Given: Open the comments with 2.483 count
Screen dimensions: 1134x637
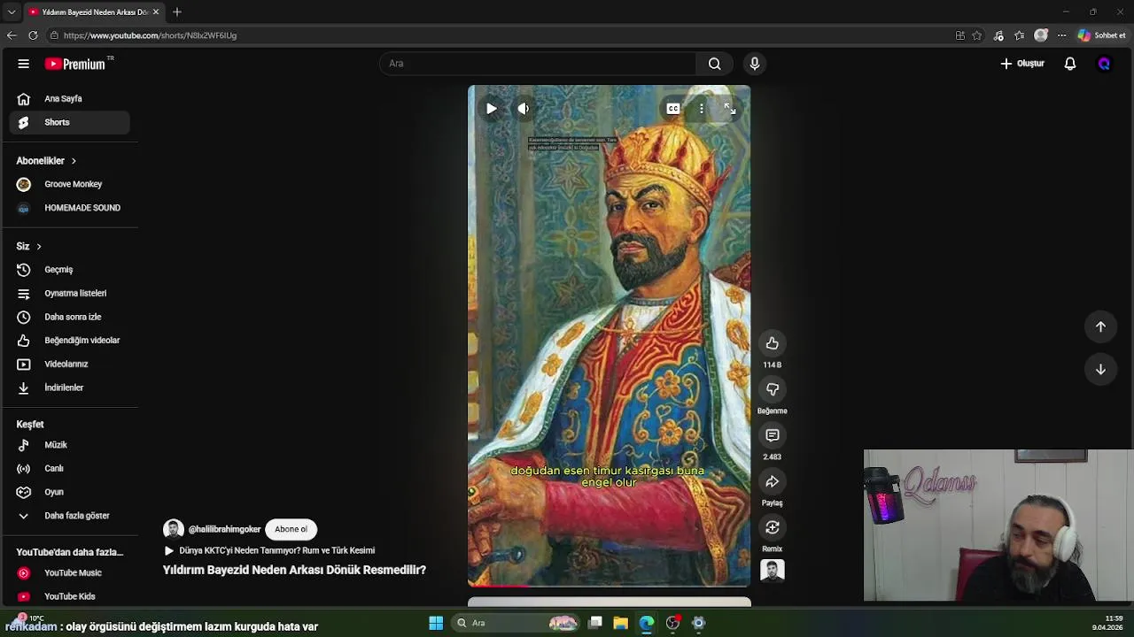Looking at the screenshot, I should [x=773, y=435].
